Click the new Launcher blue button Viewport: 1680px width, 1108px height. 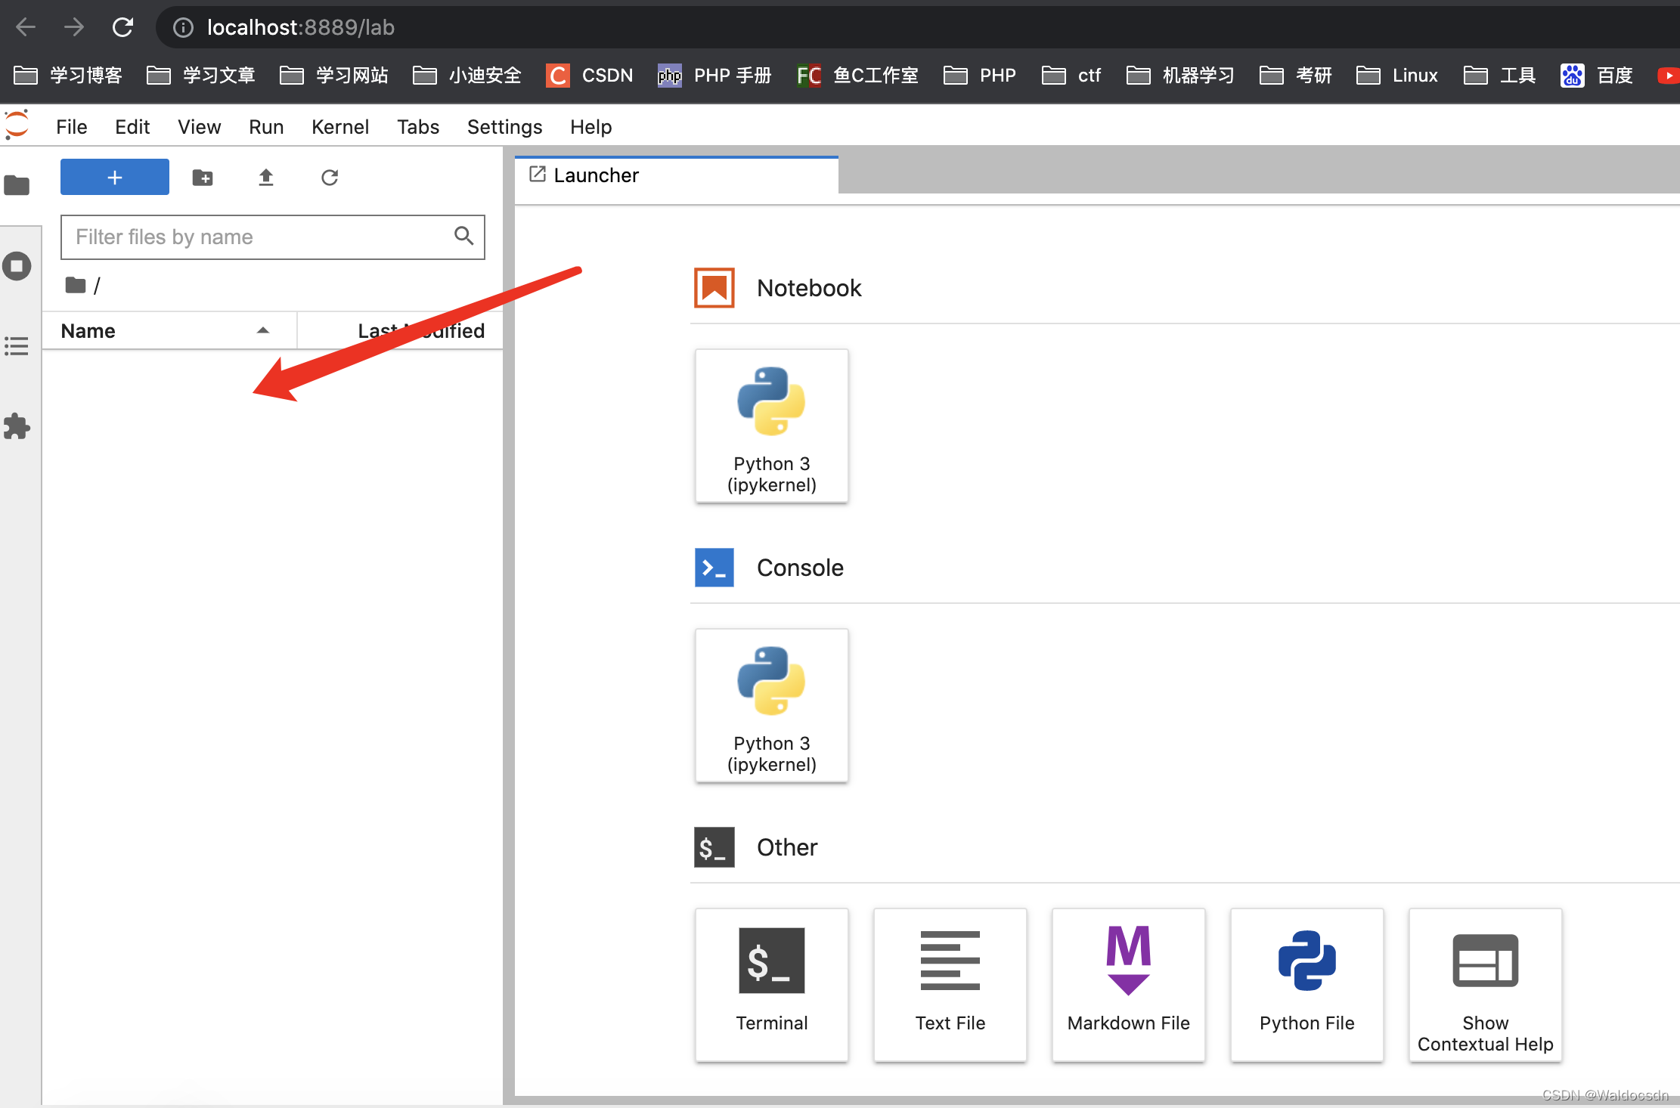click(114, 178)
